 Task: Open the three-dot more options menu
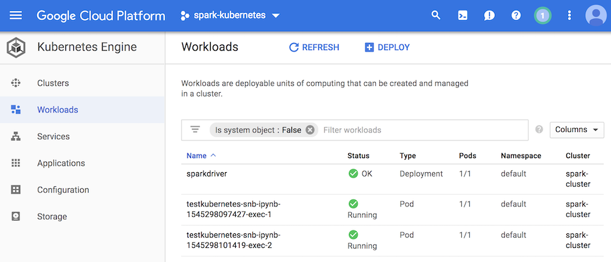pos(569,15)
